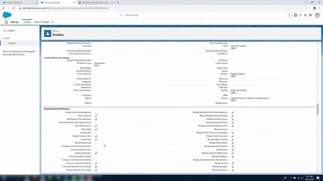Viewport: 323px width, 181px height.
Task: Click Custom Record Type Settings heading
Action: point(57,58)
